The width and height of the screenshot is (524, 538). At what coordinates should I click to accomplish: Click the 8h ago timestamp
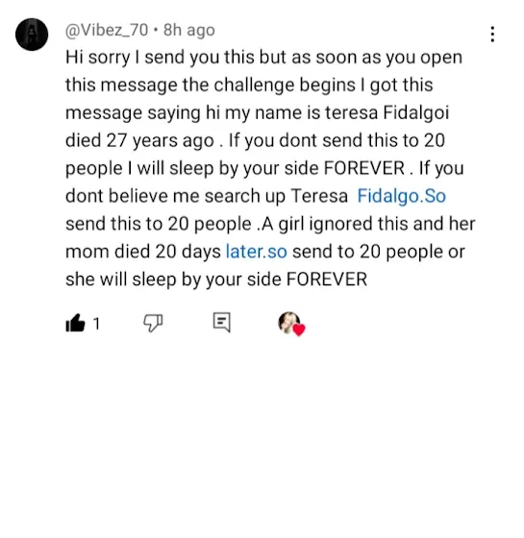tap(189, 30)
